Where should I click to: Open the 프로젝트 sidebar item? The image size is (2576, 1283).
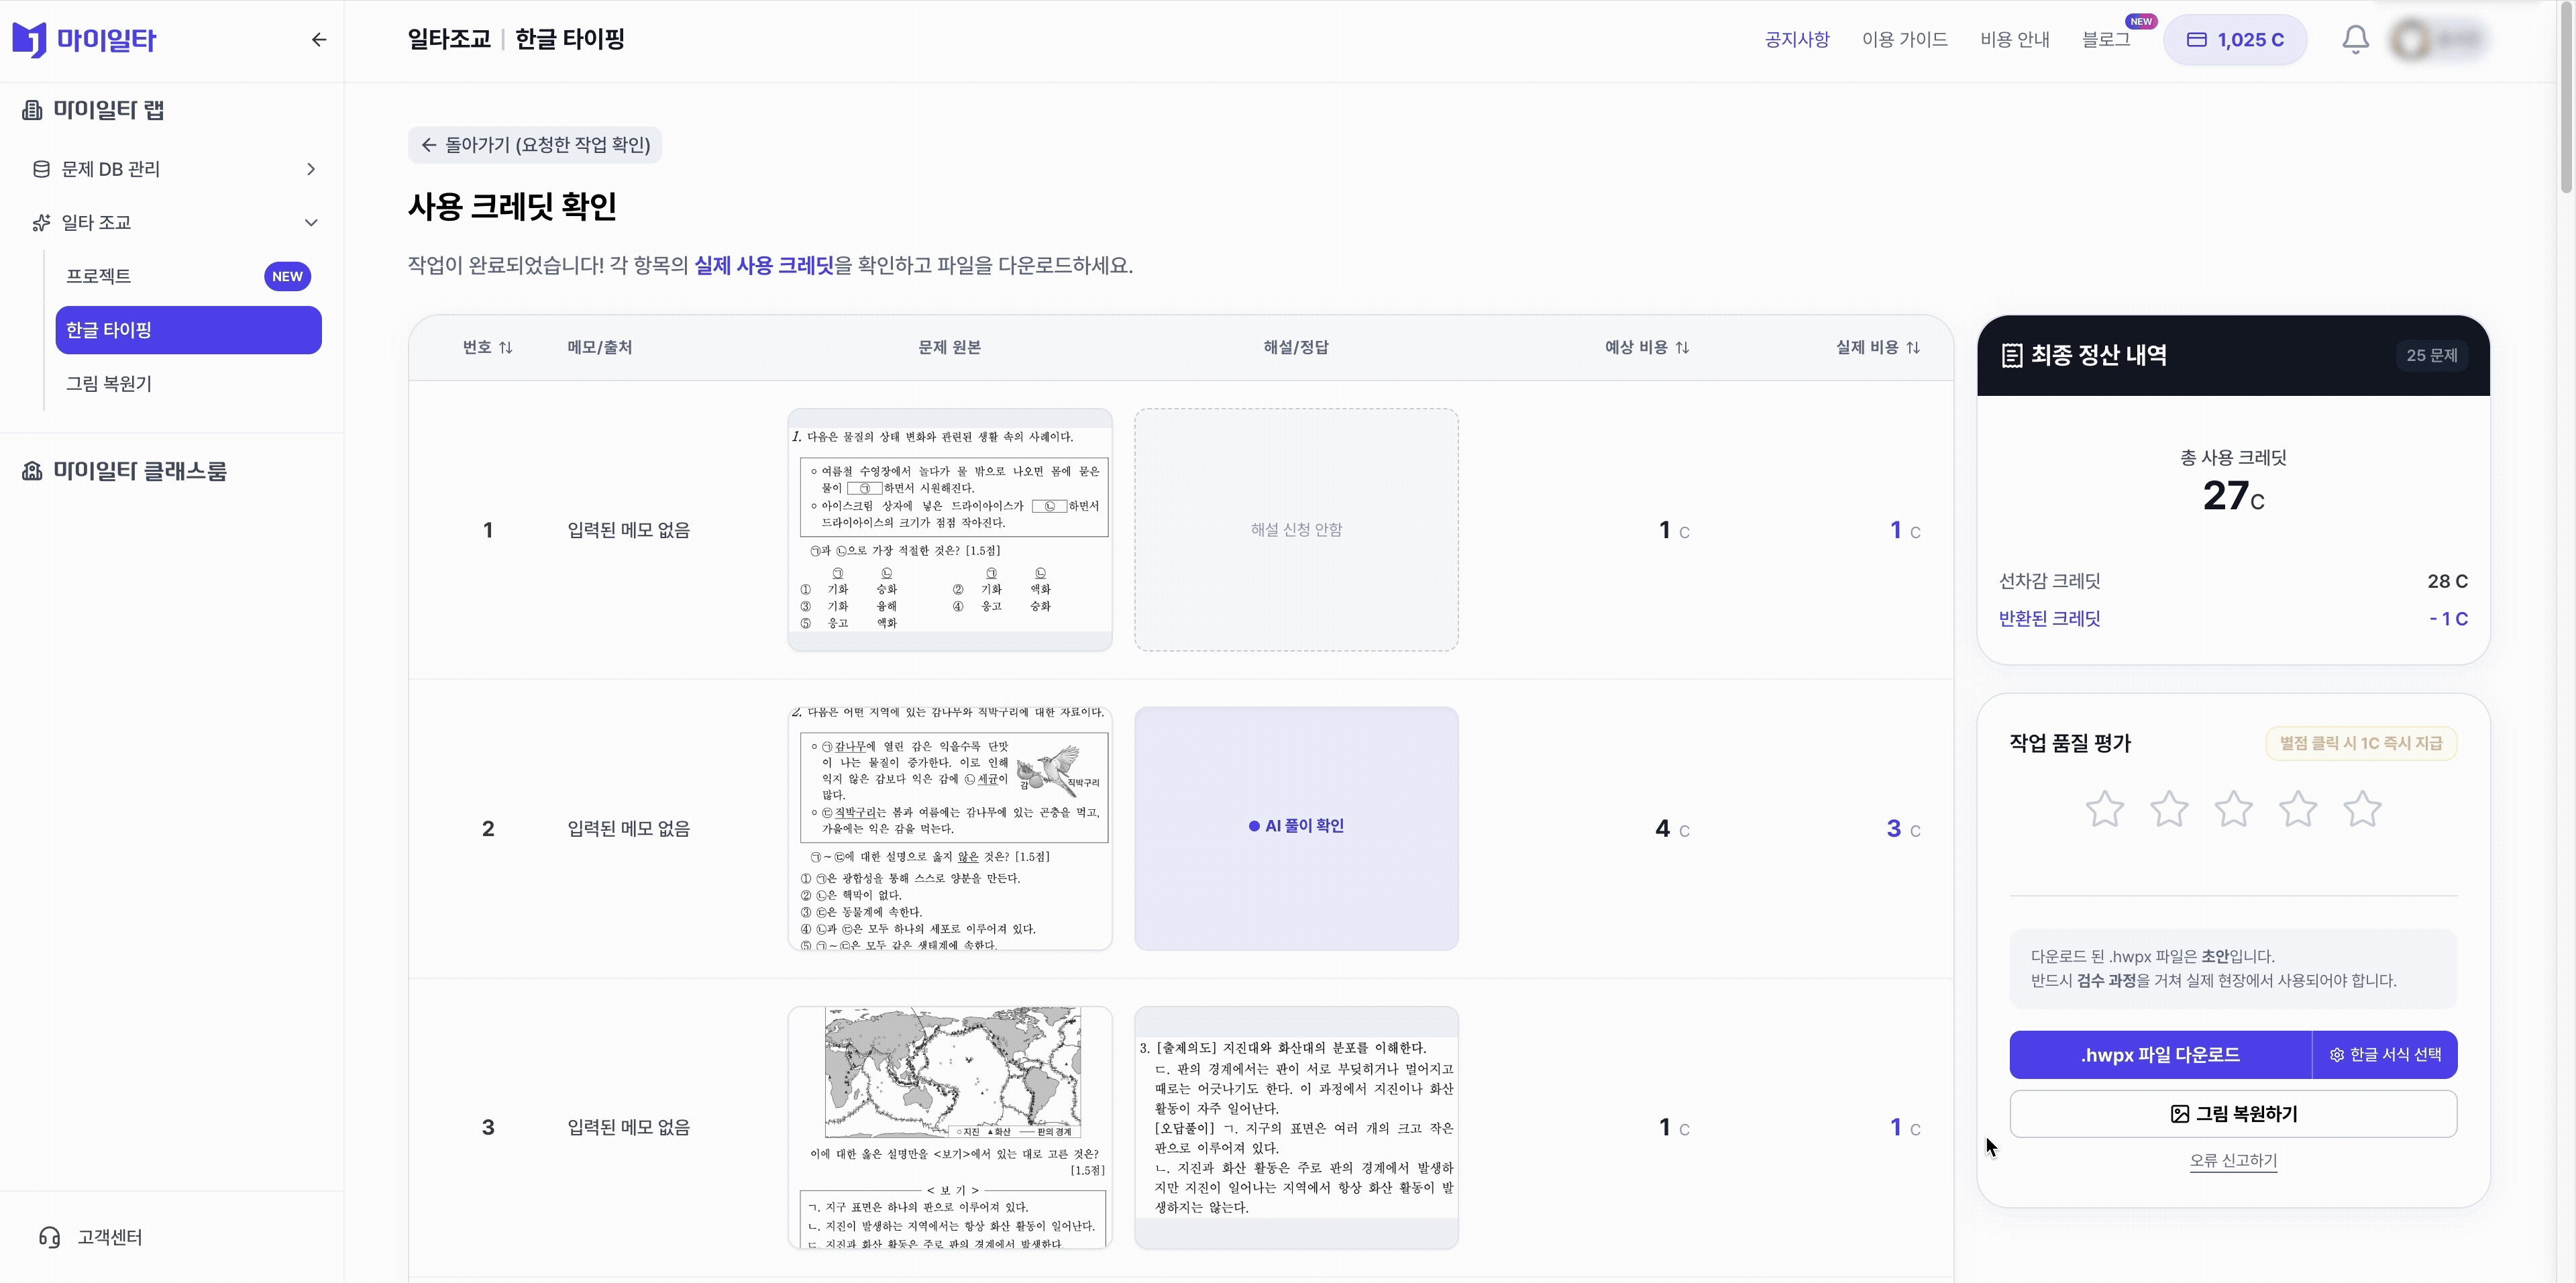point(99,276)
